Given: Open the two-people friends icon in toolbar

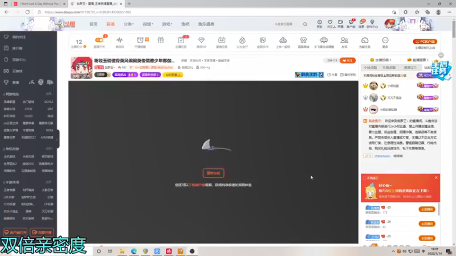Looking at the screenshot, I should coord(344,40).
